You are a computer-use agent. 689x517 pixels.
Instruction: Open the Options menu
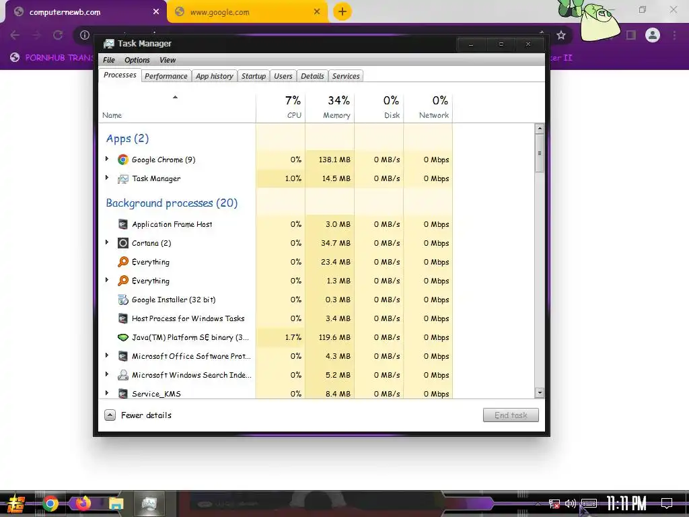137,60
